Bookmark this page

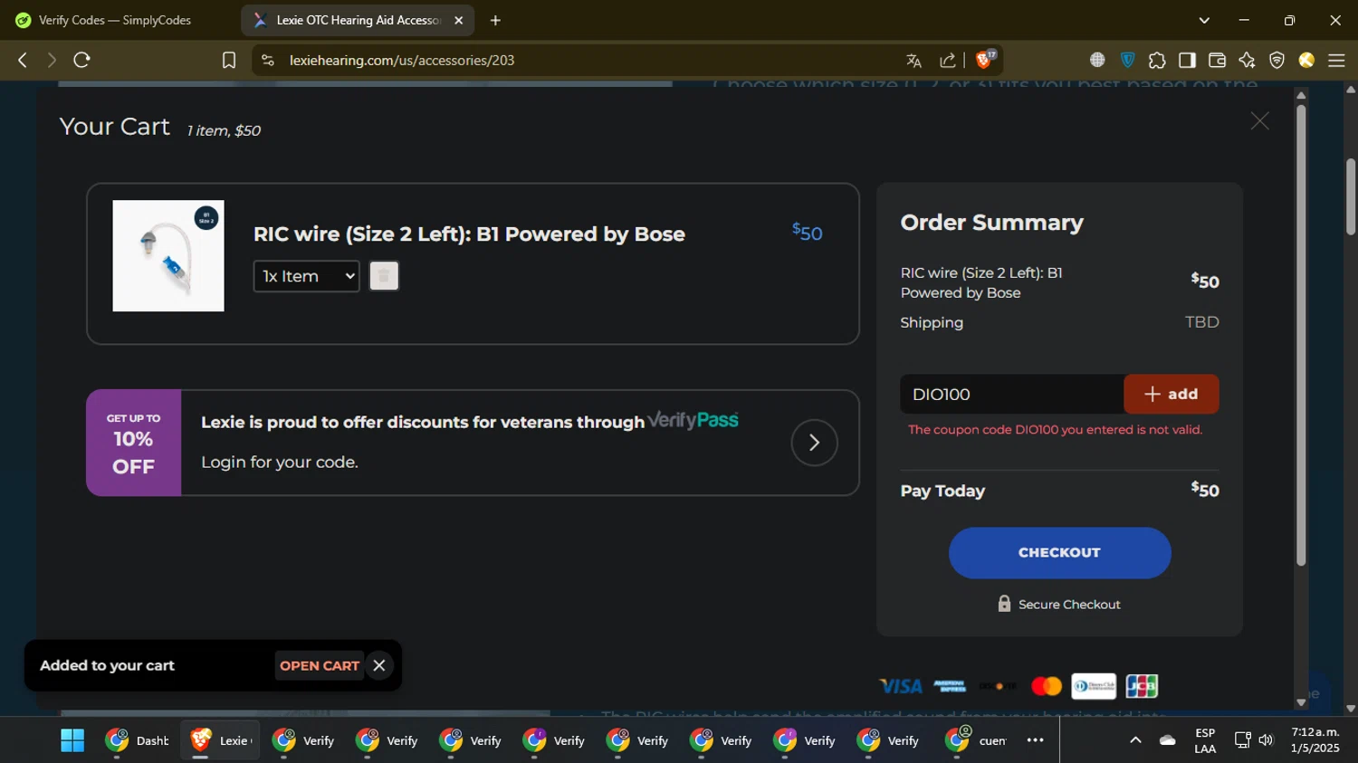(229, 60)
